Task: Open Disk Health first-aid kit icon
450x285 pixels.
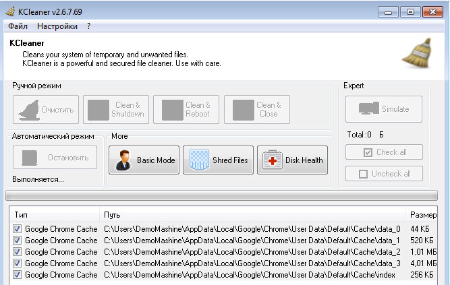Action: click(x=292, y=160)
